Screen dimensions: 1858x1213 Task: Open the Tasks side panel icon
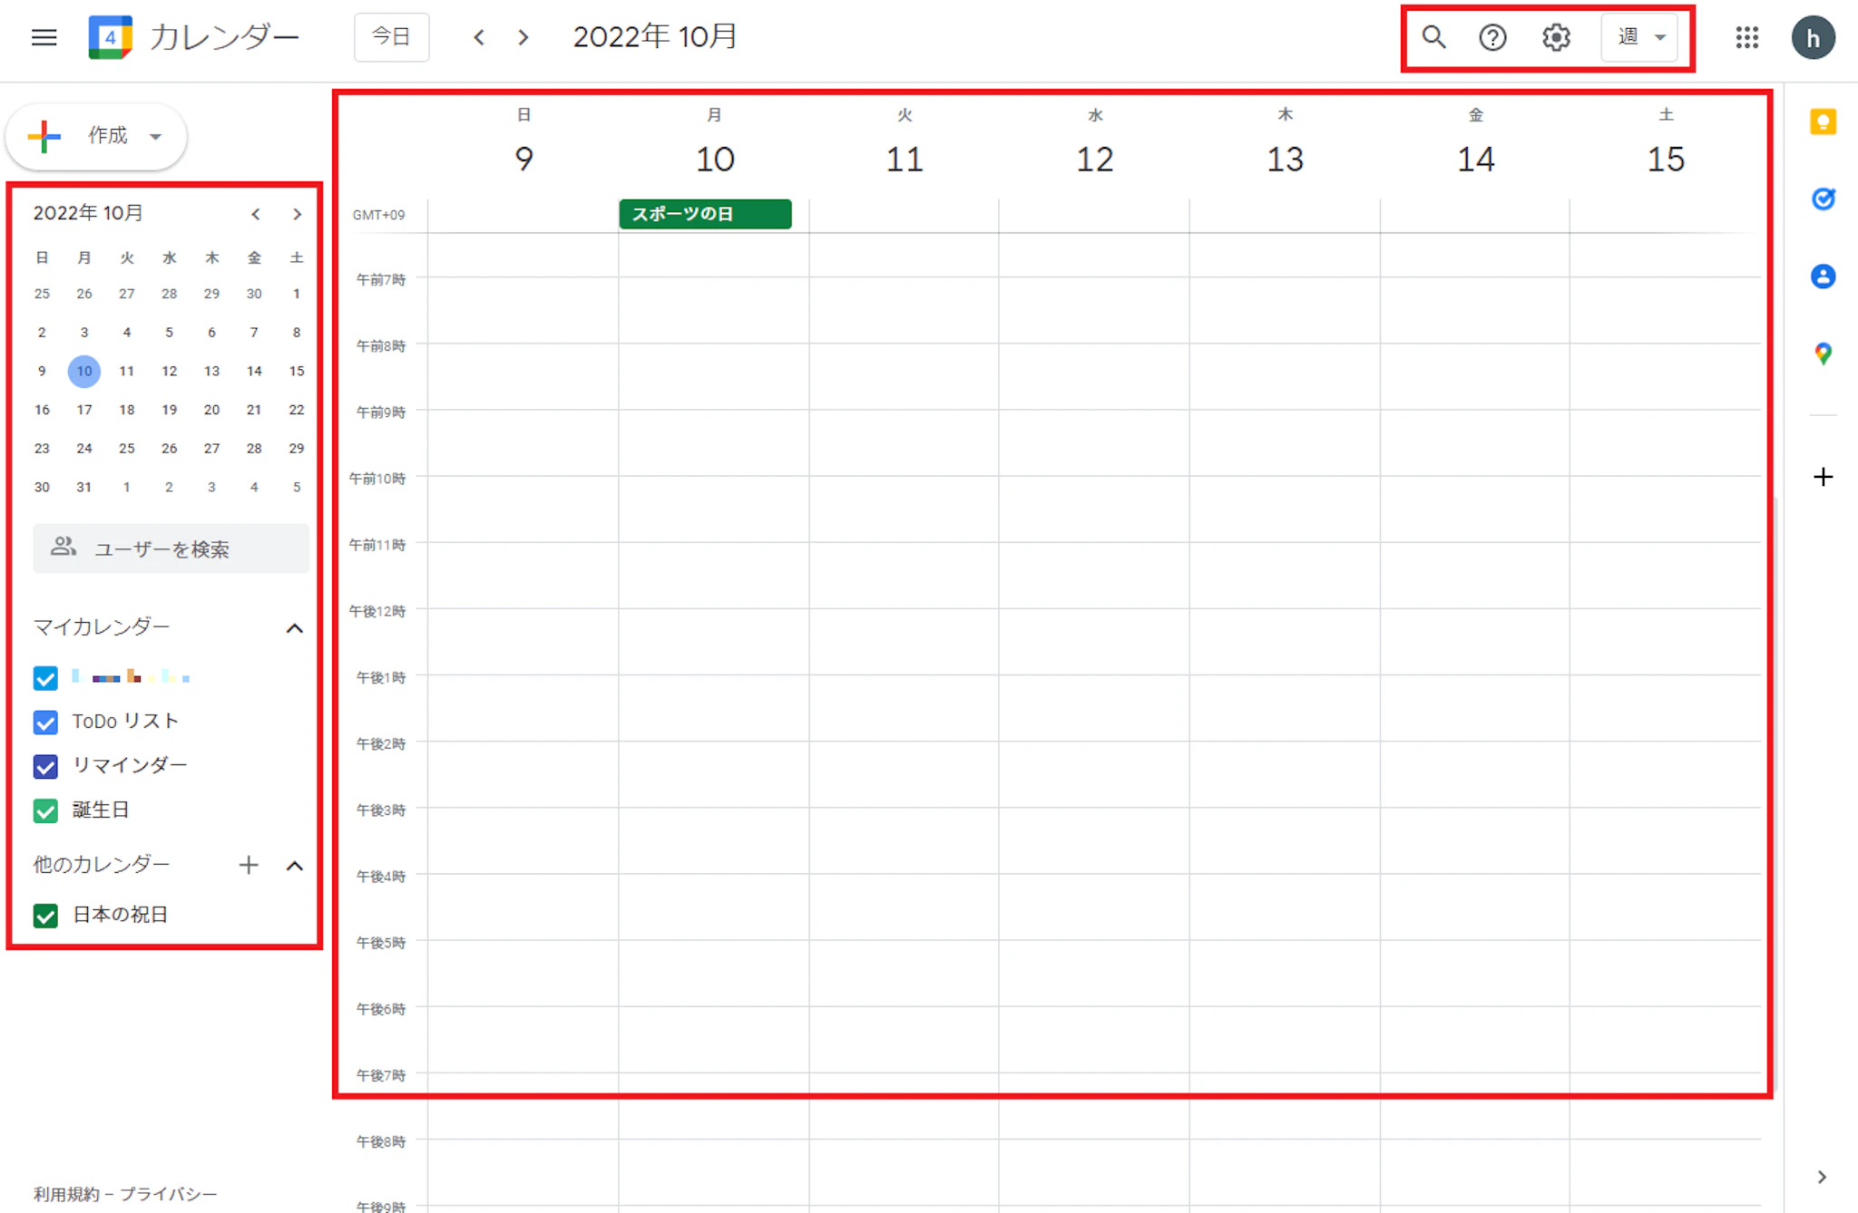[1823, 199]
